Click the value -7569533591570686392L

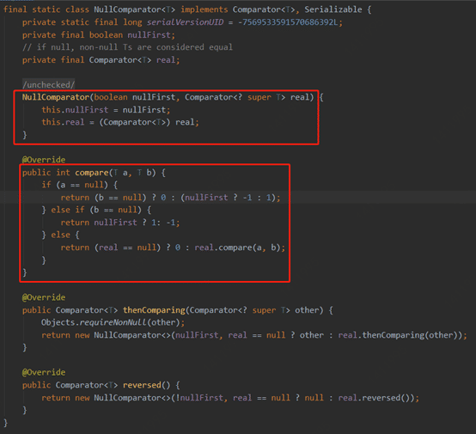point(288,22)
